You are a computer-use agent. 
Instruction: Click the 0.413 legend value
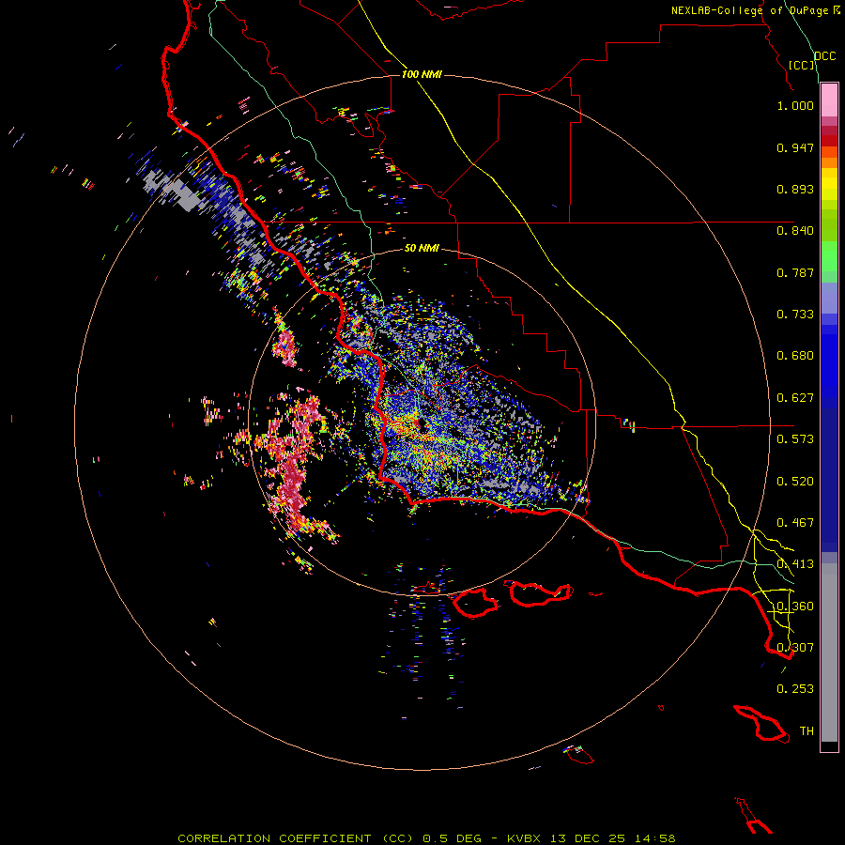pyautogui.click(x=795, y=564)
